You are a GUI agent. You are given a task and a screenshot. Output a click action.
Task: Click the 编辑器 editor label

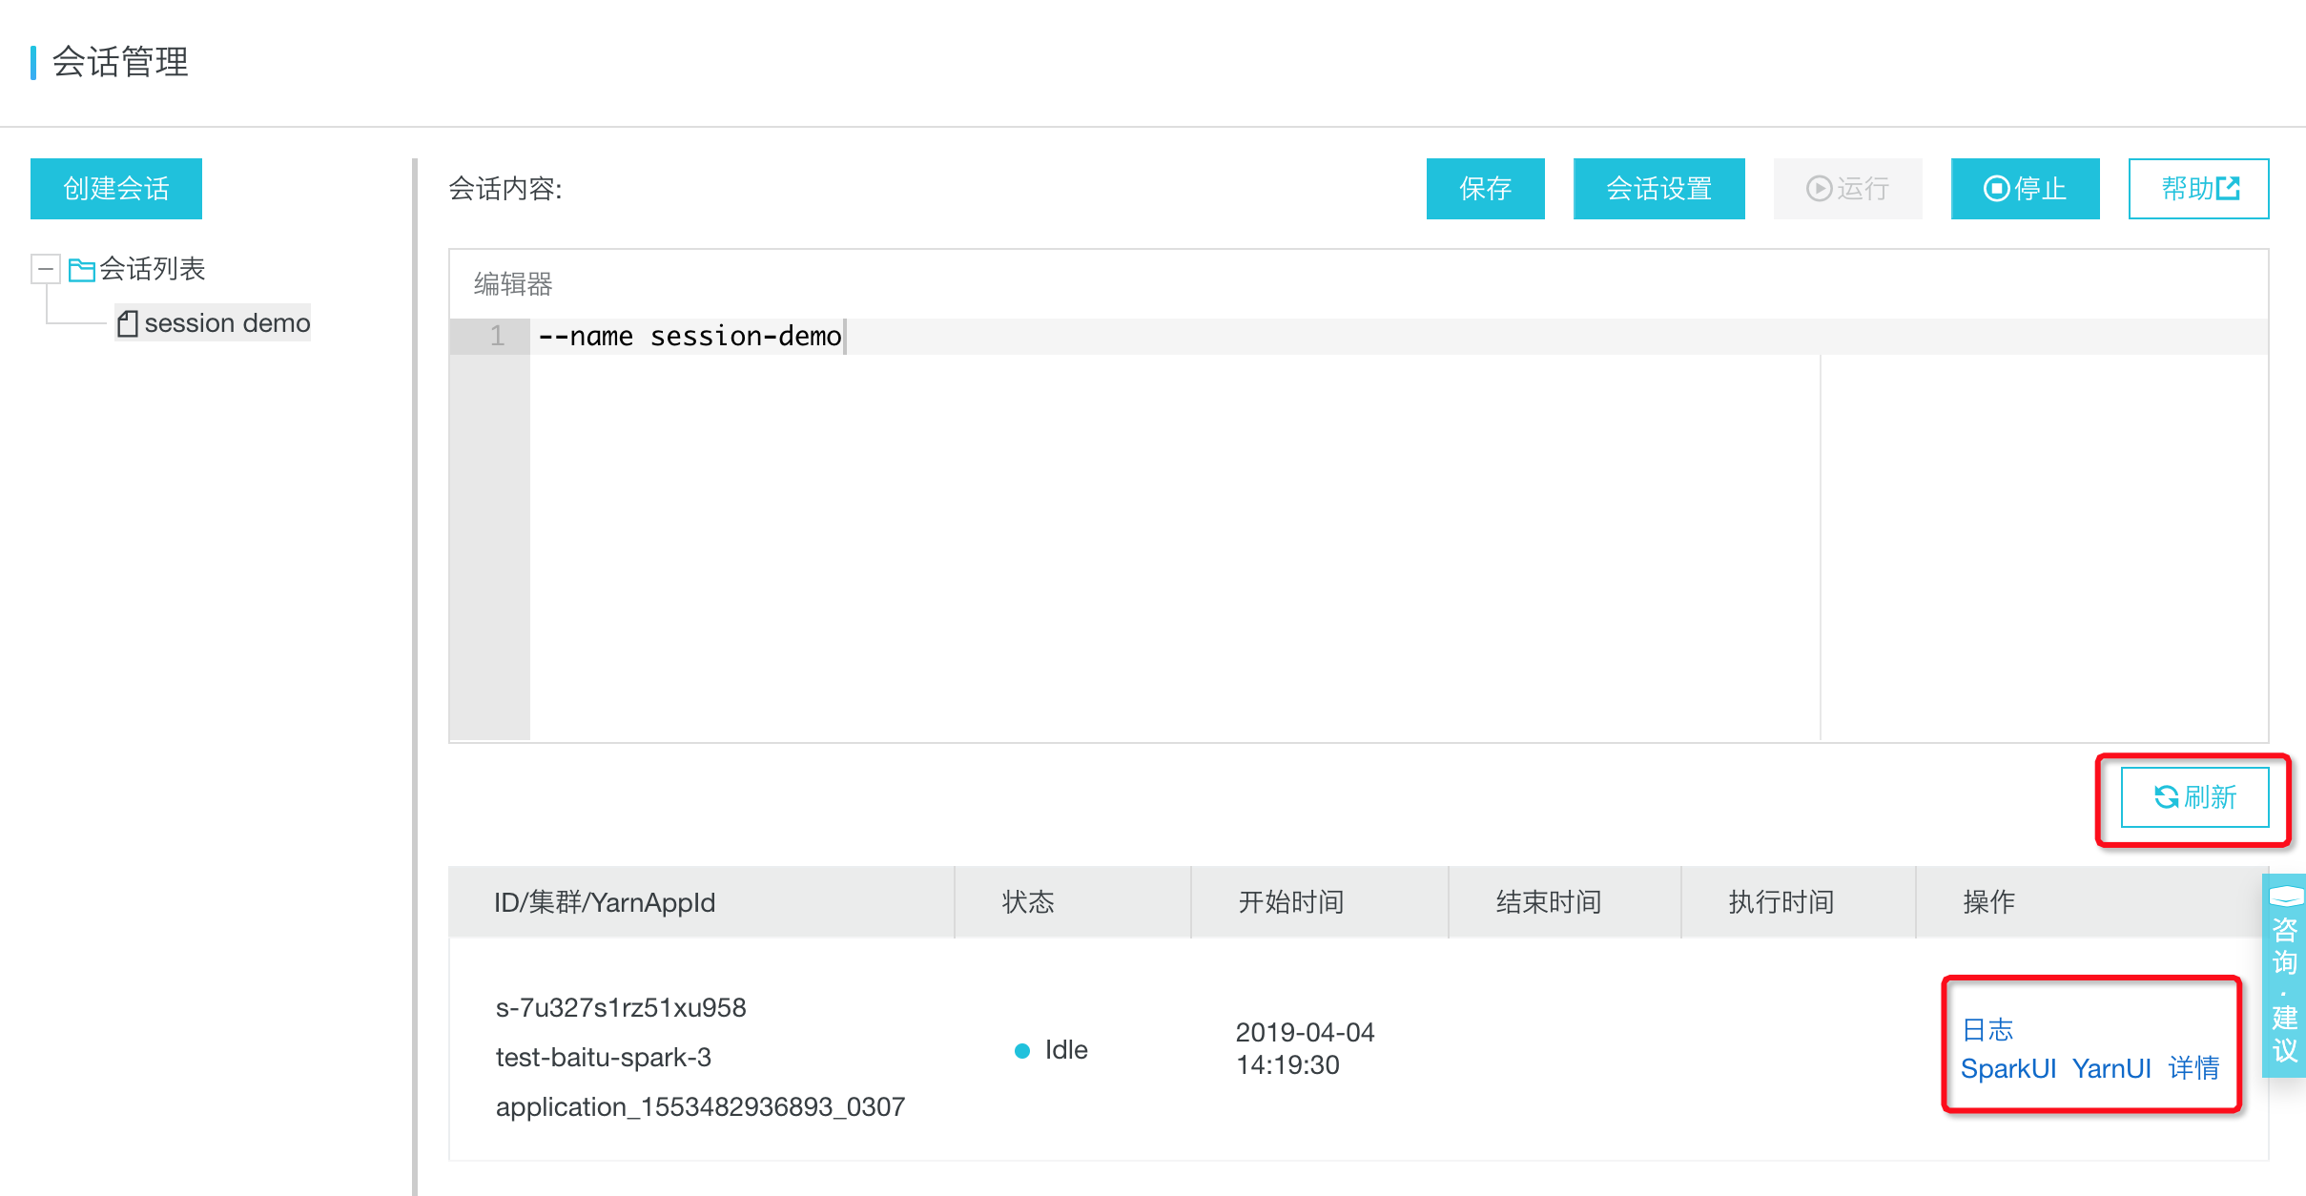click(x=513, y=284)
